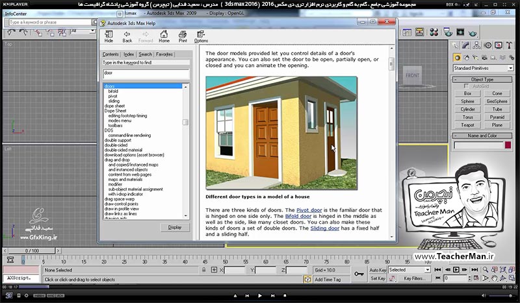Screen dimensions: 520x303
Task: Click the InfoCenter search keyword field
Action: click(50, 22)
